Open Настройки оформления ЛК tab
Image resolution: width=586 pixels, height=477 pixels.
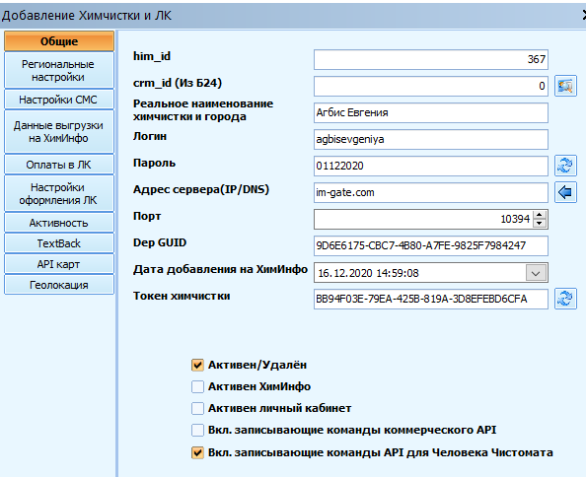59,194
